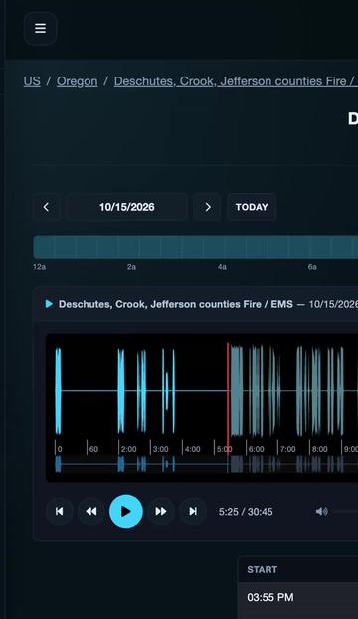Open the Oregon breadcrumb link
Viewport: 358px width, 619px height.
tap(77, 81)
